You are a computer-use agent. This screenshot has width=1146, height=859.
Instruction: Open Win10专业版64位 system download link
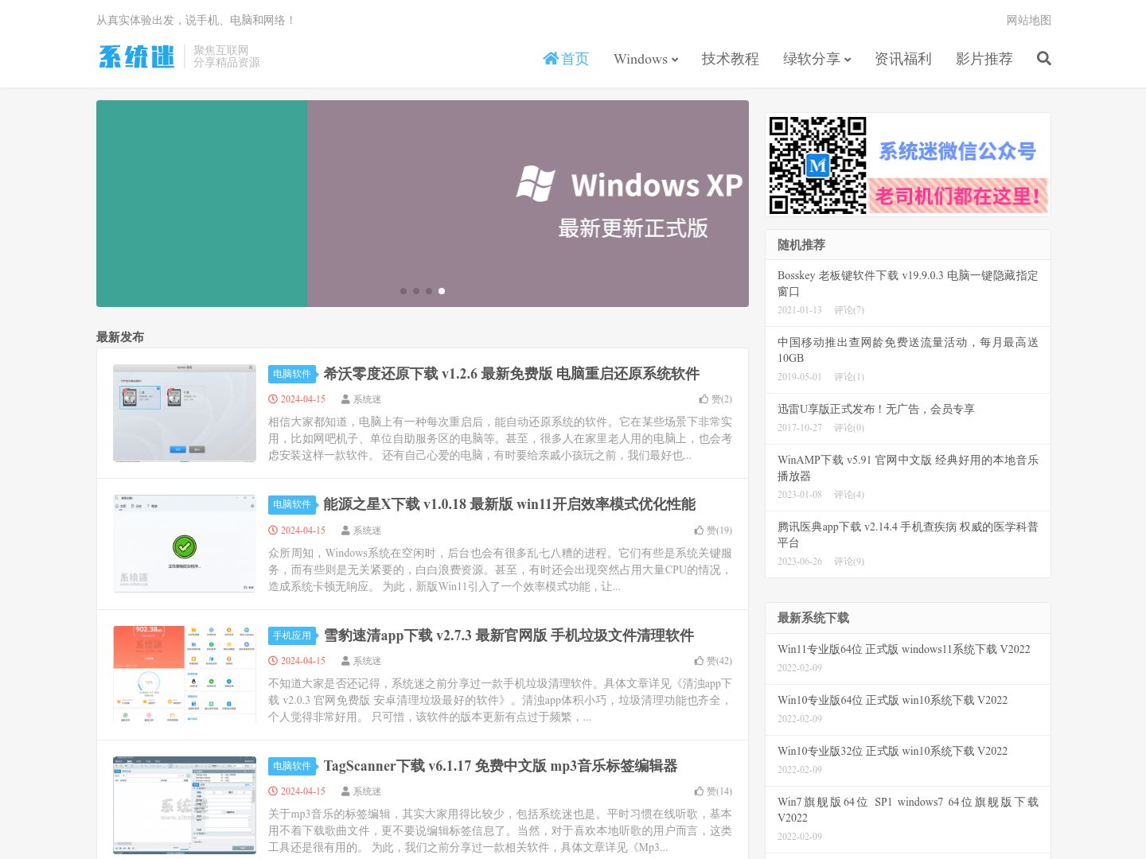click(x=892, y=700)
